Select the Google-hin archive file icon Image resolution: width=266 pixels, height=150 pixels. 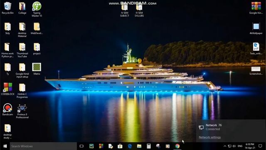256,8
